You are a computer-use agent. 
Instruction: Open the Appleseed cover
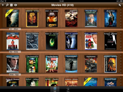click(91, 64)
